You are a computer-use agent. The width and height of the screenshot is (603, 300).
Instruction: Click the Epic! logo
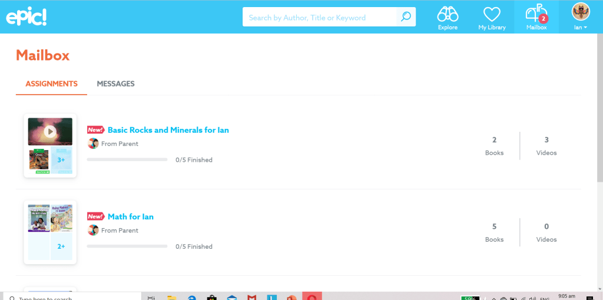pyautogui.click(x=26, y=17)
